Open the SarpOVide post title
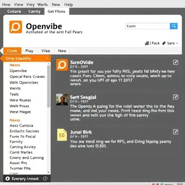This screenshot has width=185, height=185. (82, 63)
